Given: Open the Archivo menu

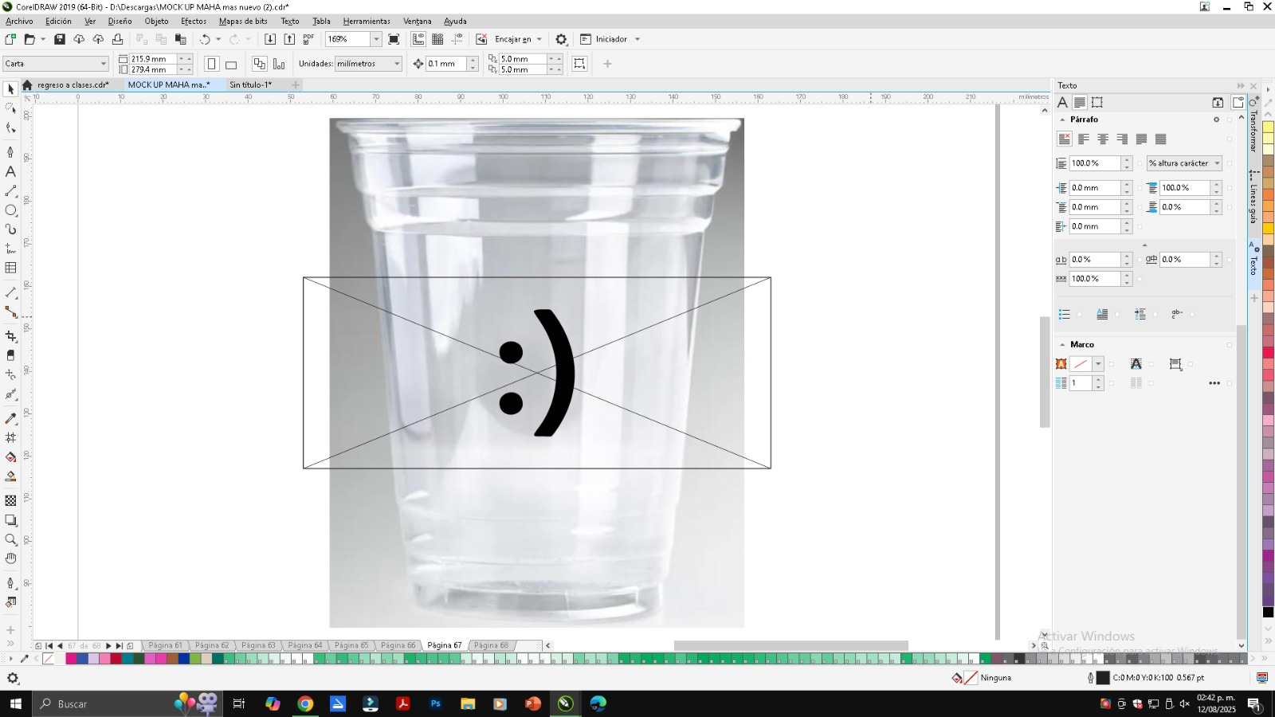Looking at the screenshot, I should pyautogui.click(x=19, y=22).
